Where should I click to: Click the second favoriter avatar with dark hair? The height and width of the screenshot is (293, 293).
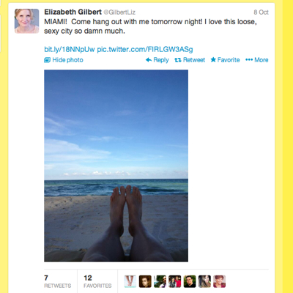coord(145,281)
